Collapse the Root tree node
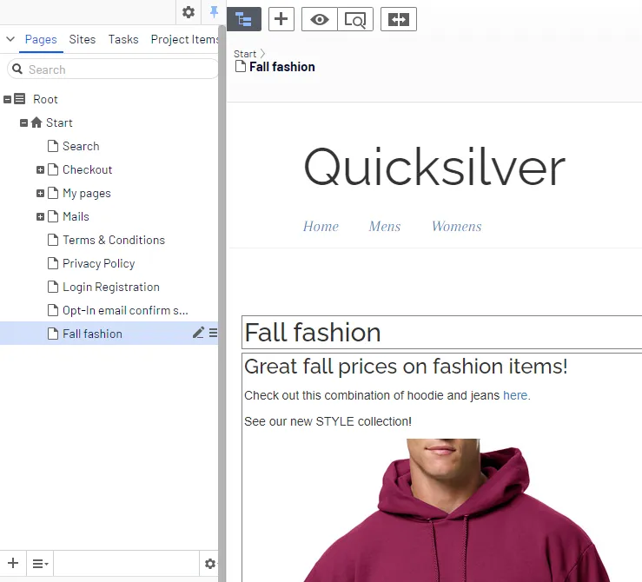 click(7, 99)
